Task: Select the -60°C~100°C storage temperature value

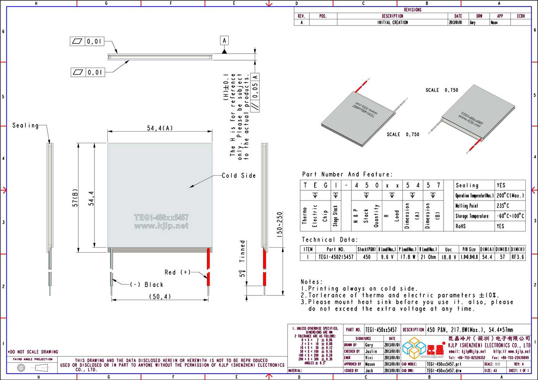Action: [x=511, y=216]
